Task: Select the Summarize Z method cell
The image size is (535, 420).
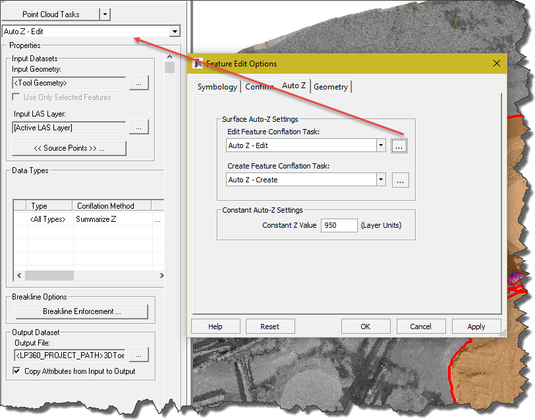Action: pyautogui.click(x=113, y=219)
